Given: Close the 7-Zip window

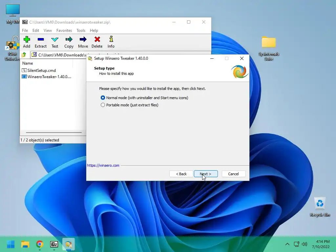Looking at the screenshot, I should coord(203,22).
